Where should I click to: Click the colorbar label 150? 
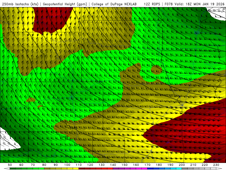point(124,165)
